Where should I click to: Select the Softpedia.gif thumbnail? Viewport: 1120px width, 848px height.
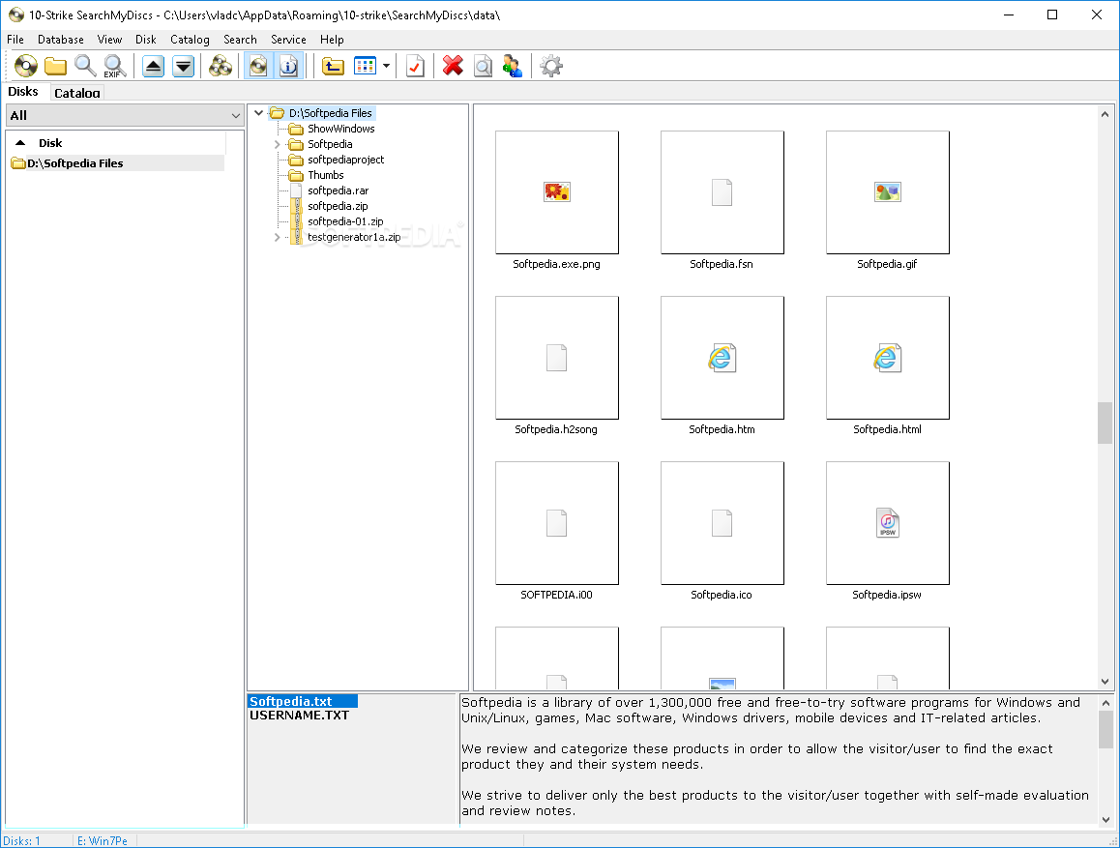pos(888,192)
